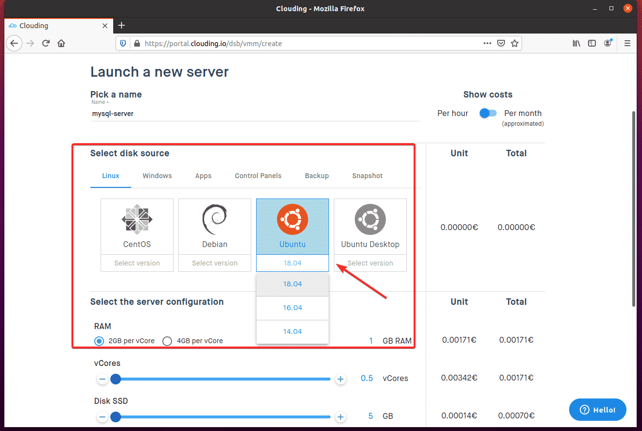Choose version 16.04 from Ubuntu dropdown
This screenshot has height=431, width=642.
pyautogui.click(x=293, y=308)
